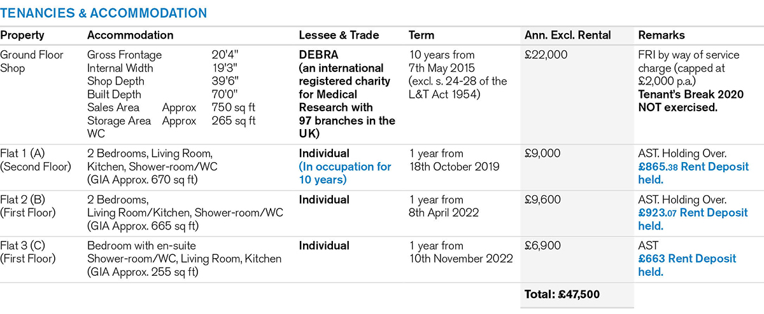Select the Ground Floor Shop property cell
The width and height of the screenshot is (764, 314).
click(x=32, y=61)
